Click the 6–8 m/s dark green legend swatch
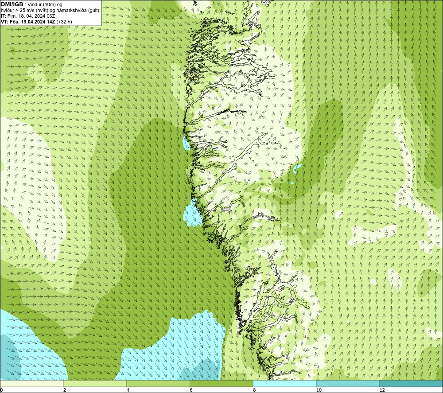This screenshot has height=393, width=443. 221,383
